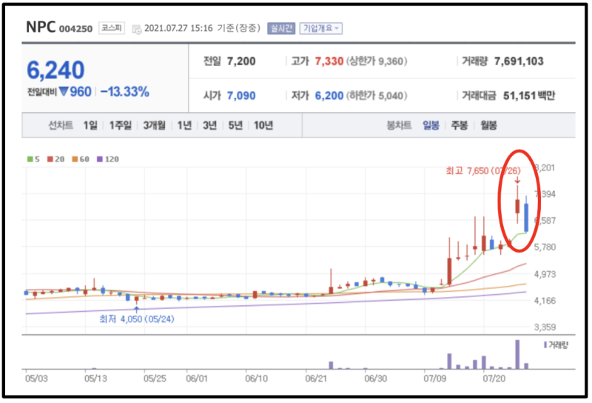
Task: Click the 05/03 date axis label
Action: [36, 379]
